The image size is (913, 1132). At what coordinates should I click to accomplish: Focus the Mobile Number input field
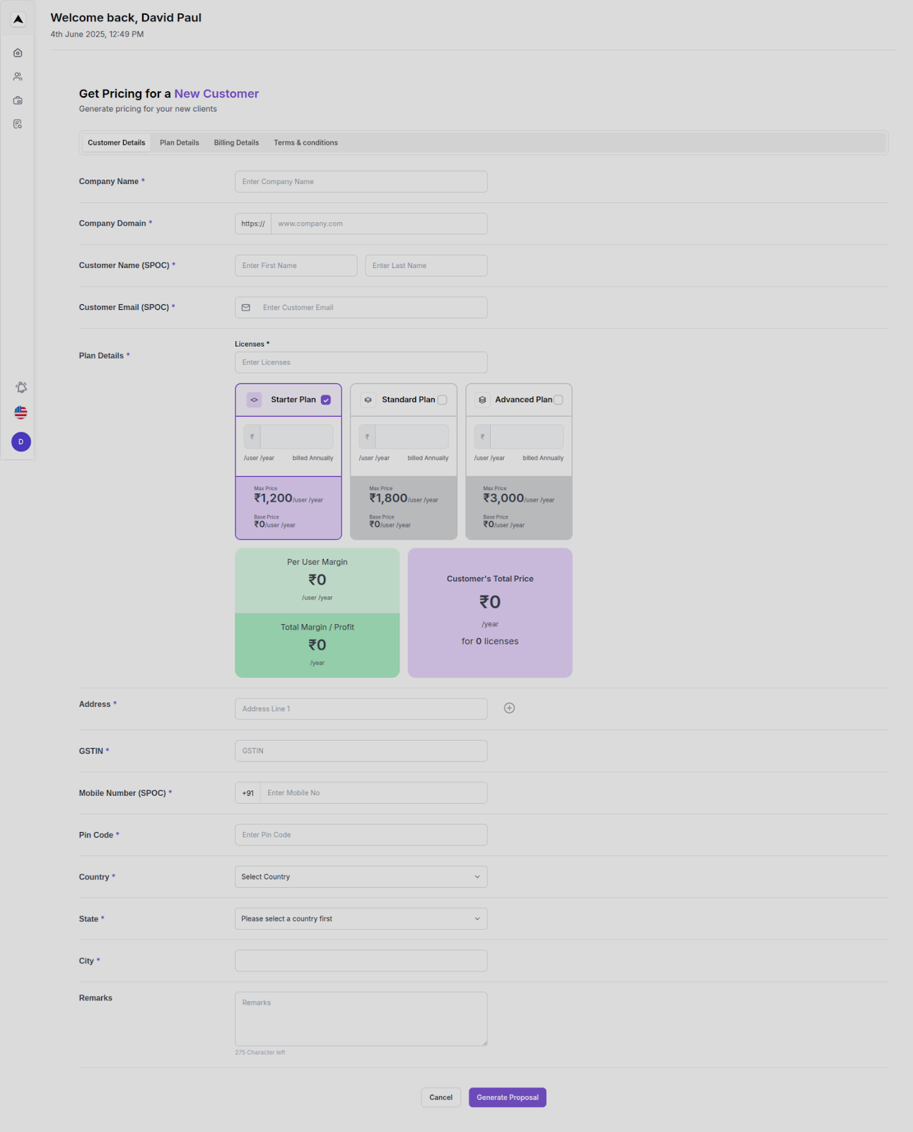(x=374, y=793)
